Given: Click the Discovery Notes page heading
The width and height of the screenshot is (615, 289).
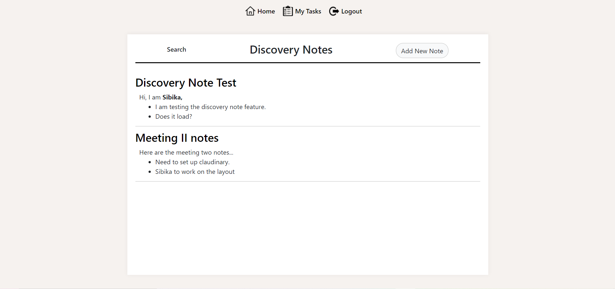Looking at the screenshot, I should (x=291, y=50).
